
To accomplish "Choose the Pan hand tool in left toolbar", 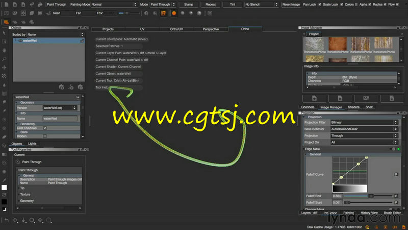I will [4, 50].
